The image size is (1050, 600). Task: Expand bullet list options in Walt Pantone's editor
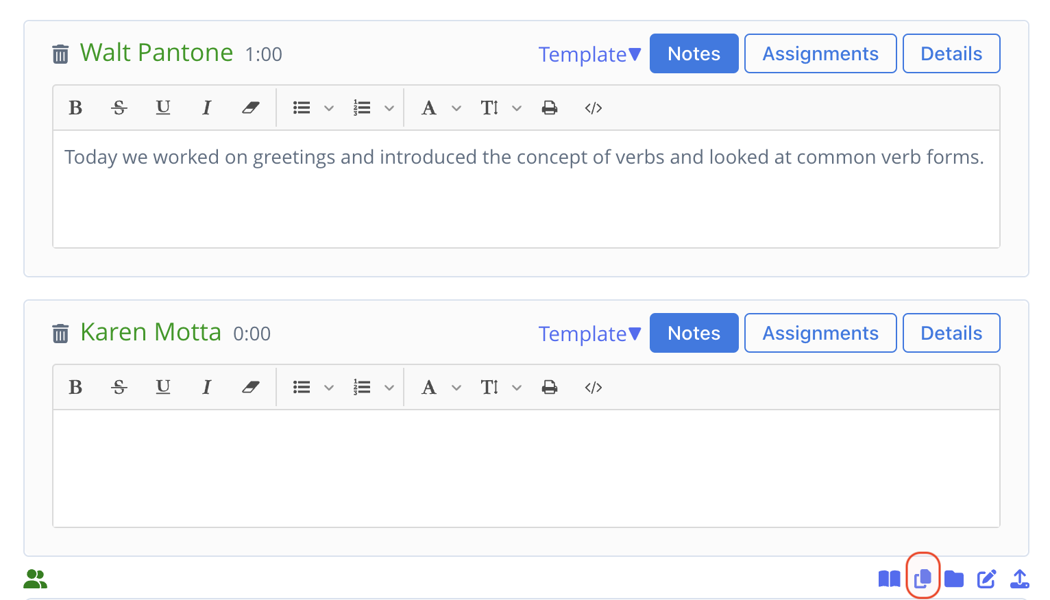point(329,108)
